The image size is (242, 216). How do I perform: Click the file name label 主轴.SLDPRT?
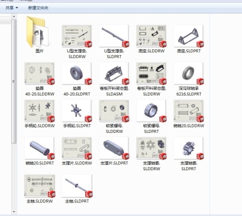tap(77, 201)
